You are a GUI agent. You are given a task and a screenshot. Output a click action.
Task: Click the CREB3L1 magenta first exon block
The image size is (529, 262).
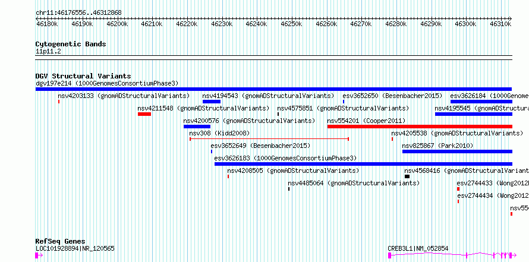click(390, 255)
